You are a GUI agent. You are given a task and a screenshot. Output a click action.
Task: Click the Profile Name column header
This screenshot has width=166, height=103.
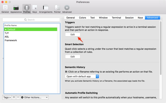tap(31, 25)
